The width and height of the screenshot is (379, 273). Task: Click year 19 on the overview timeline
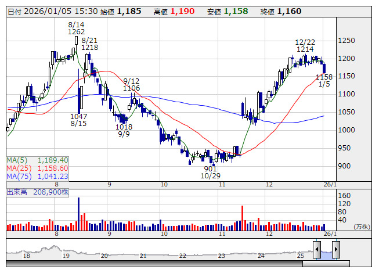[66, 256]
